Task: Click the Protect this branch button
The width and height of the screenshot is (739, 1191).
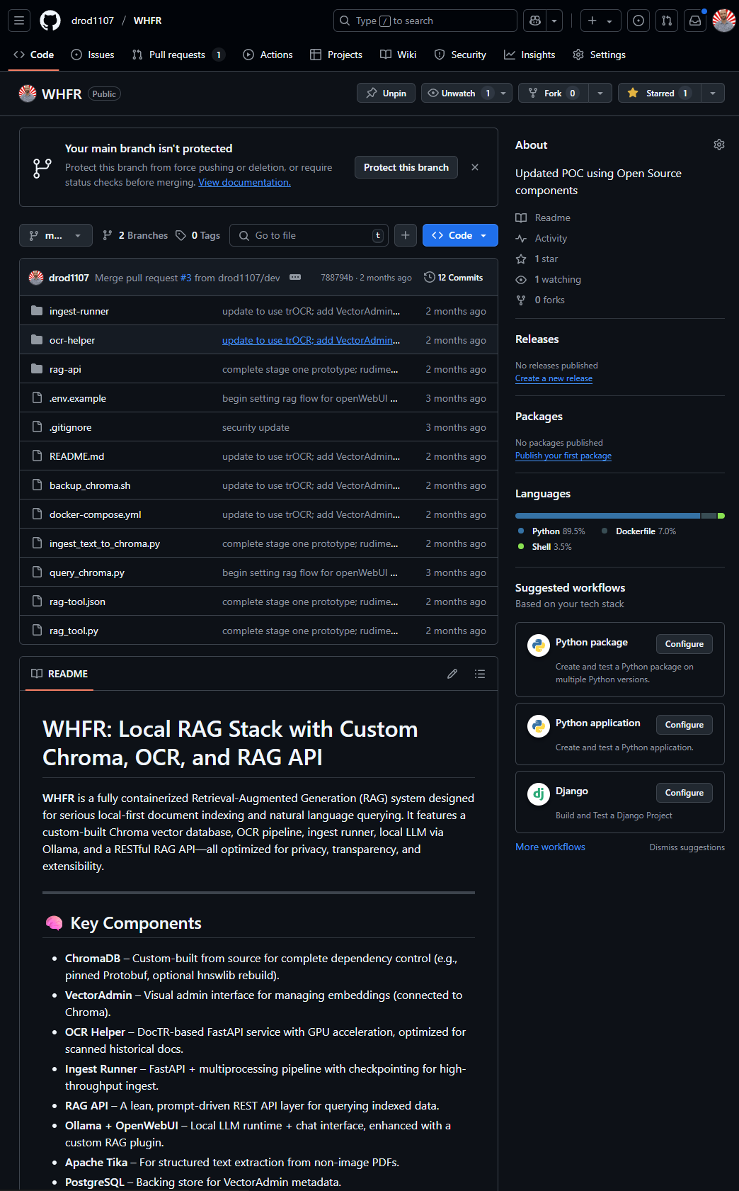Action: coord(406,167)
